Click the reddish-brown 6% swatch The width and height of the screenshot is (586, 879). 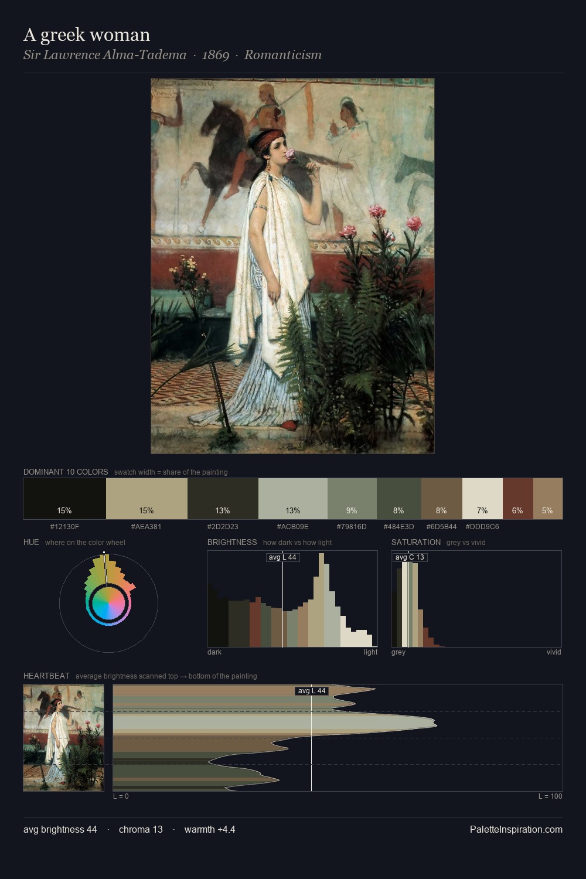point(518,499)
